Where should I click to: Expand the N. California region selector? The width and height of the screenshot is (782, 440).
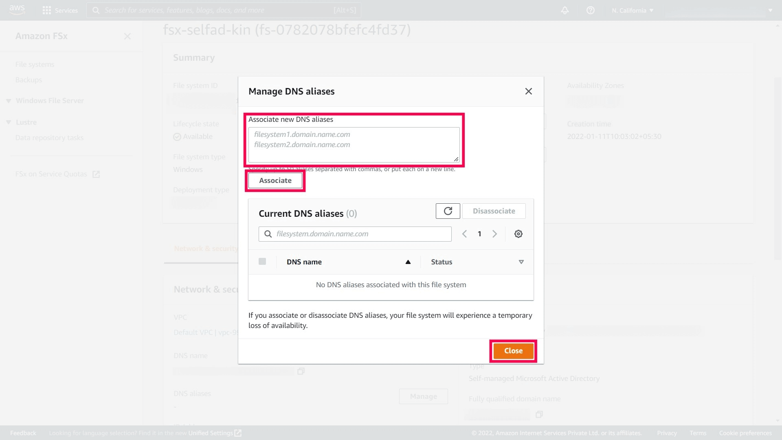633,10
